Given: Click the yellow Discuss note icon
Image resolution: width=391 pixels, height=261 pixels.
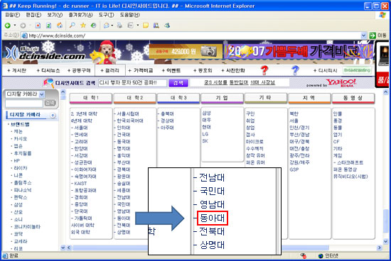Looking at the screenshot, I should (146, 26).
